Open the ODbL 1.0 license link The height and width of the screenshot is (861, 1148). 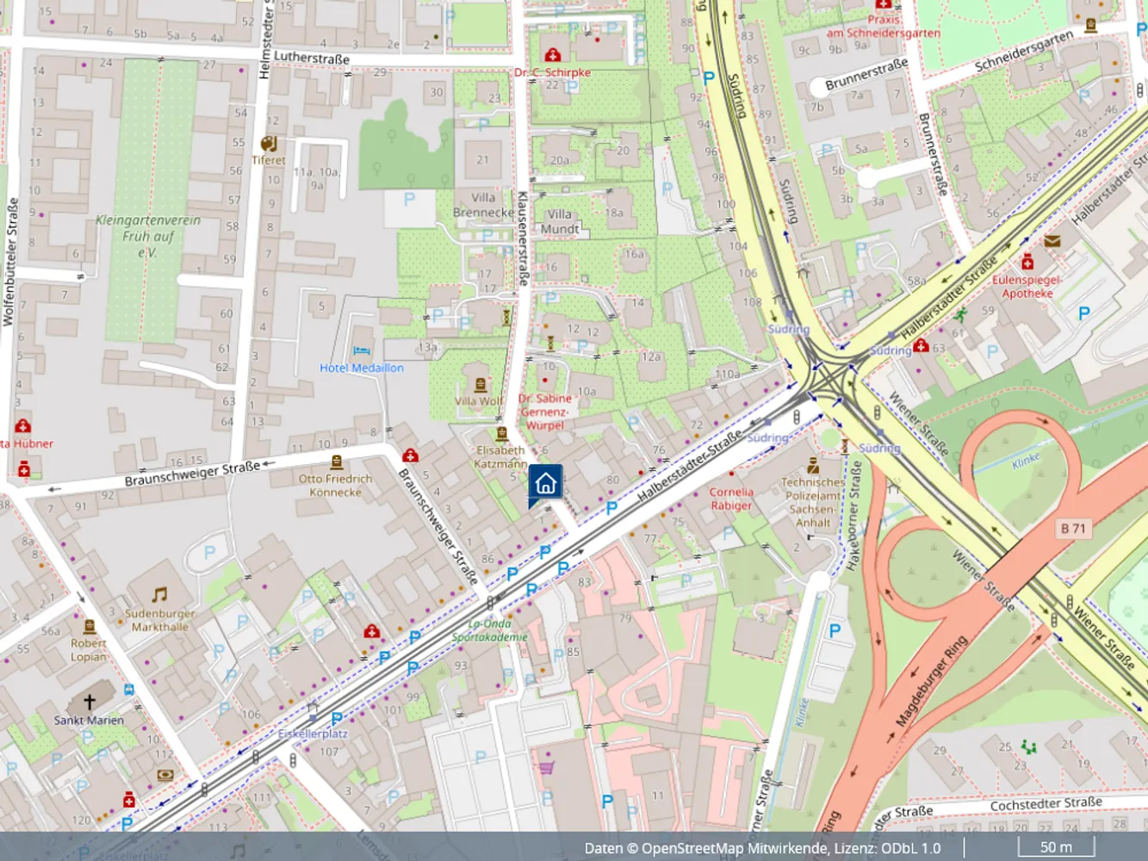point(909,848)
